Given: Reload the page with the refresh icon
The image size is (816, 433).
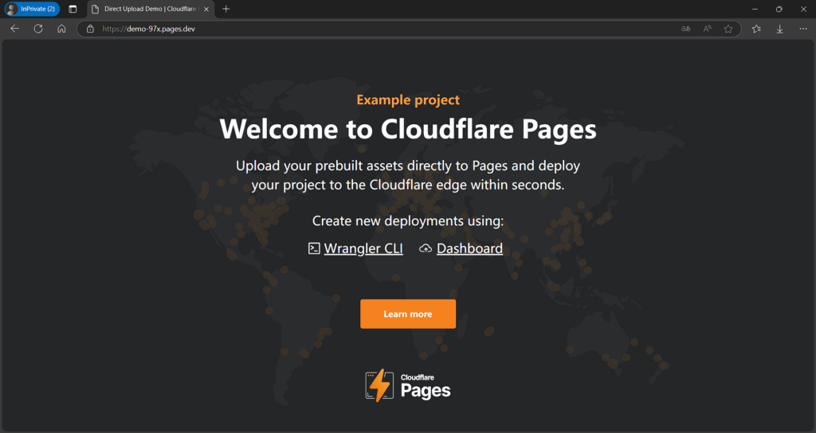Looking at the screenshot, I should click(38, 29).
